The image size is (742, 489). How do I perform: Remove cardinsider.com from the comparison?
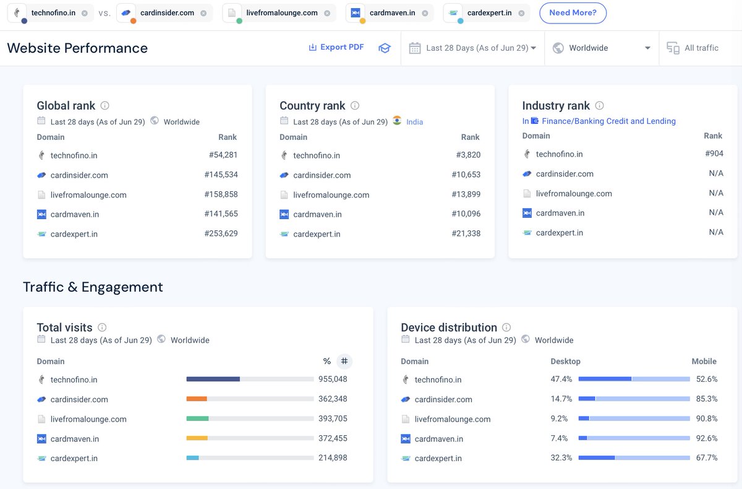coord(203,13)
